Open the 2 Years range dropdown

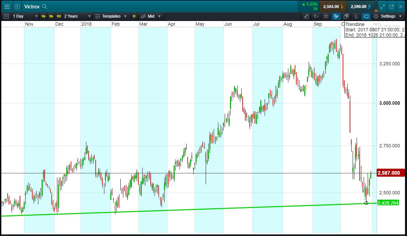coord(77,16)
